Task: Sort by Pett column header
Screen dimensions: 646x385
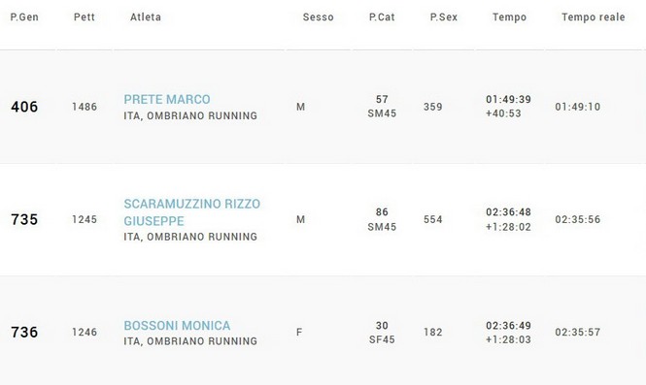Action: point(85,17)
